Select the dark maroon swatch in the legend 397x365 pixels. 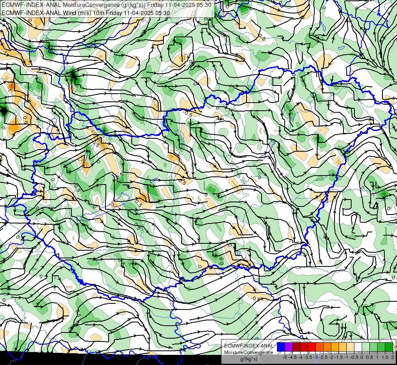click(x=296, y=347)
